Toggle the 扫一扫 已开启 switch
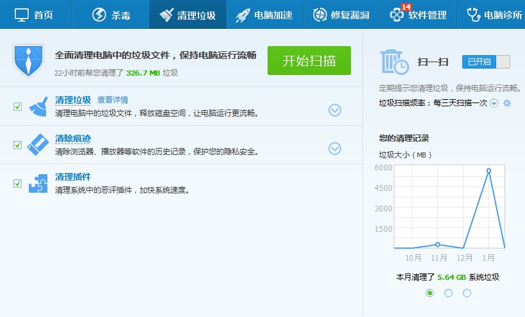525x317 pixels. 486,62
